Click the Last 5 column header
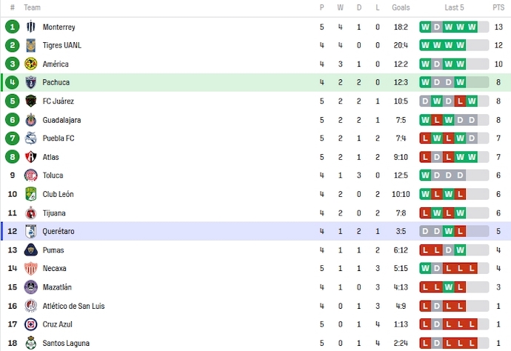Image resolution: width=511 pixels, height=351 pixels. (454, 7)
